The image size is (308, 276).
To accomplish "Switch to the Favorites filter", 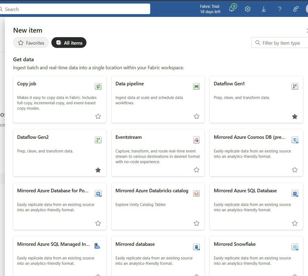I will pos(31,42).
